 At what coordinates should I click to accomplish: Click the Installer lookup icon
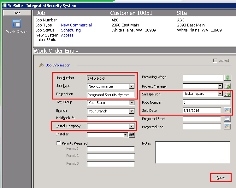[x=132, y=134]
